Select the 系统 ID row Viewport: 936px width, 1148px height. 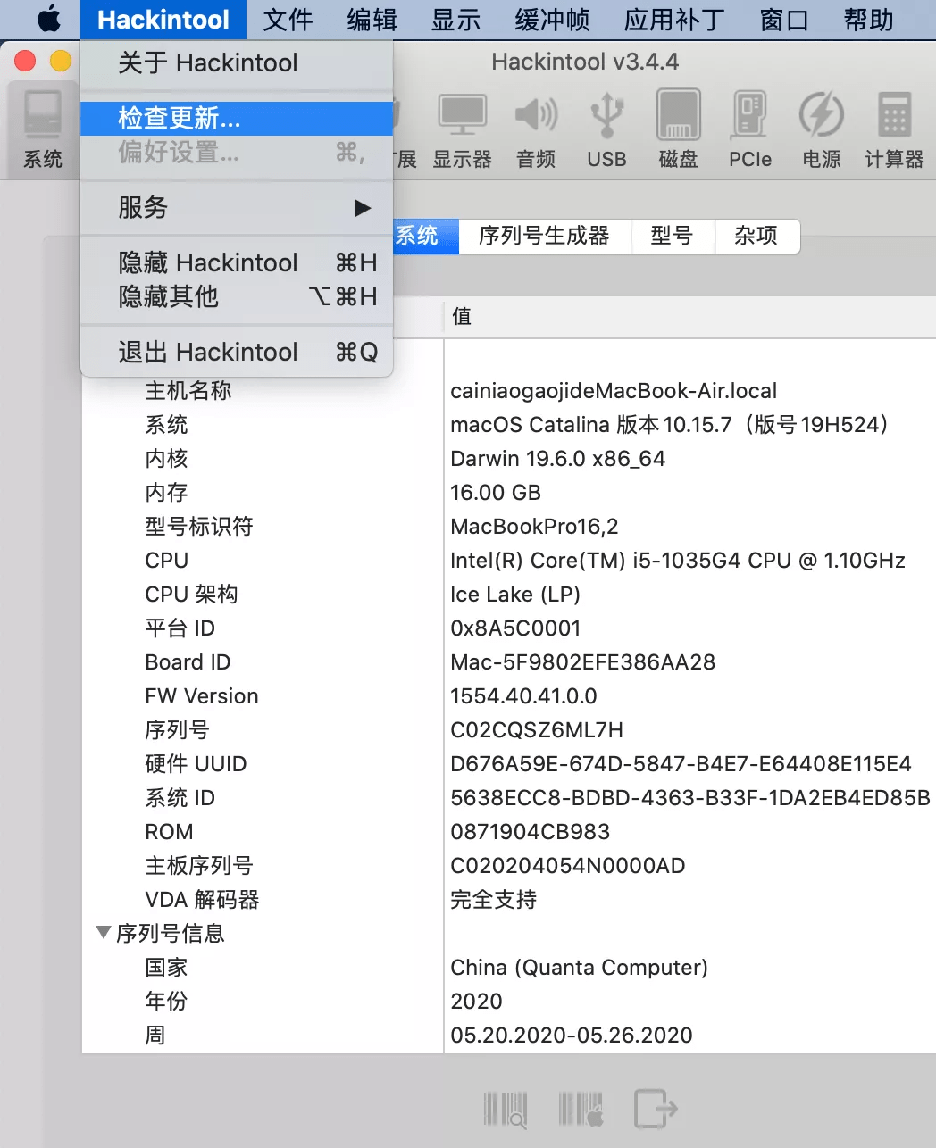tap(509, 798)
